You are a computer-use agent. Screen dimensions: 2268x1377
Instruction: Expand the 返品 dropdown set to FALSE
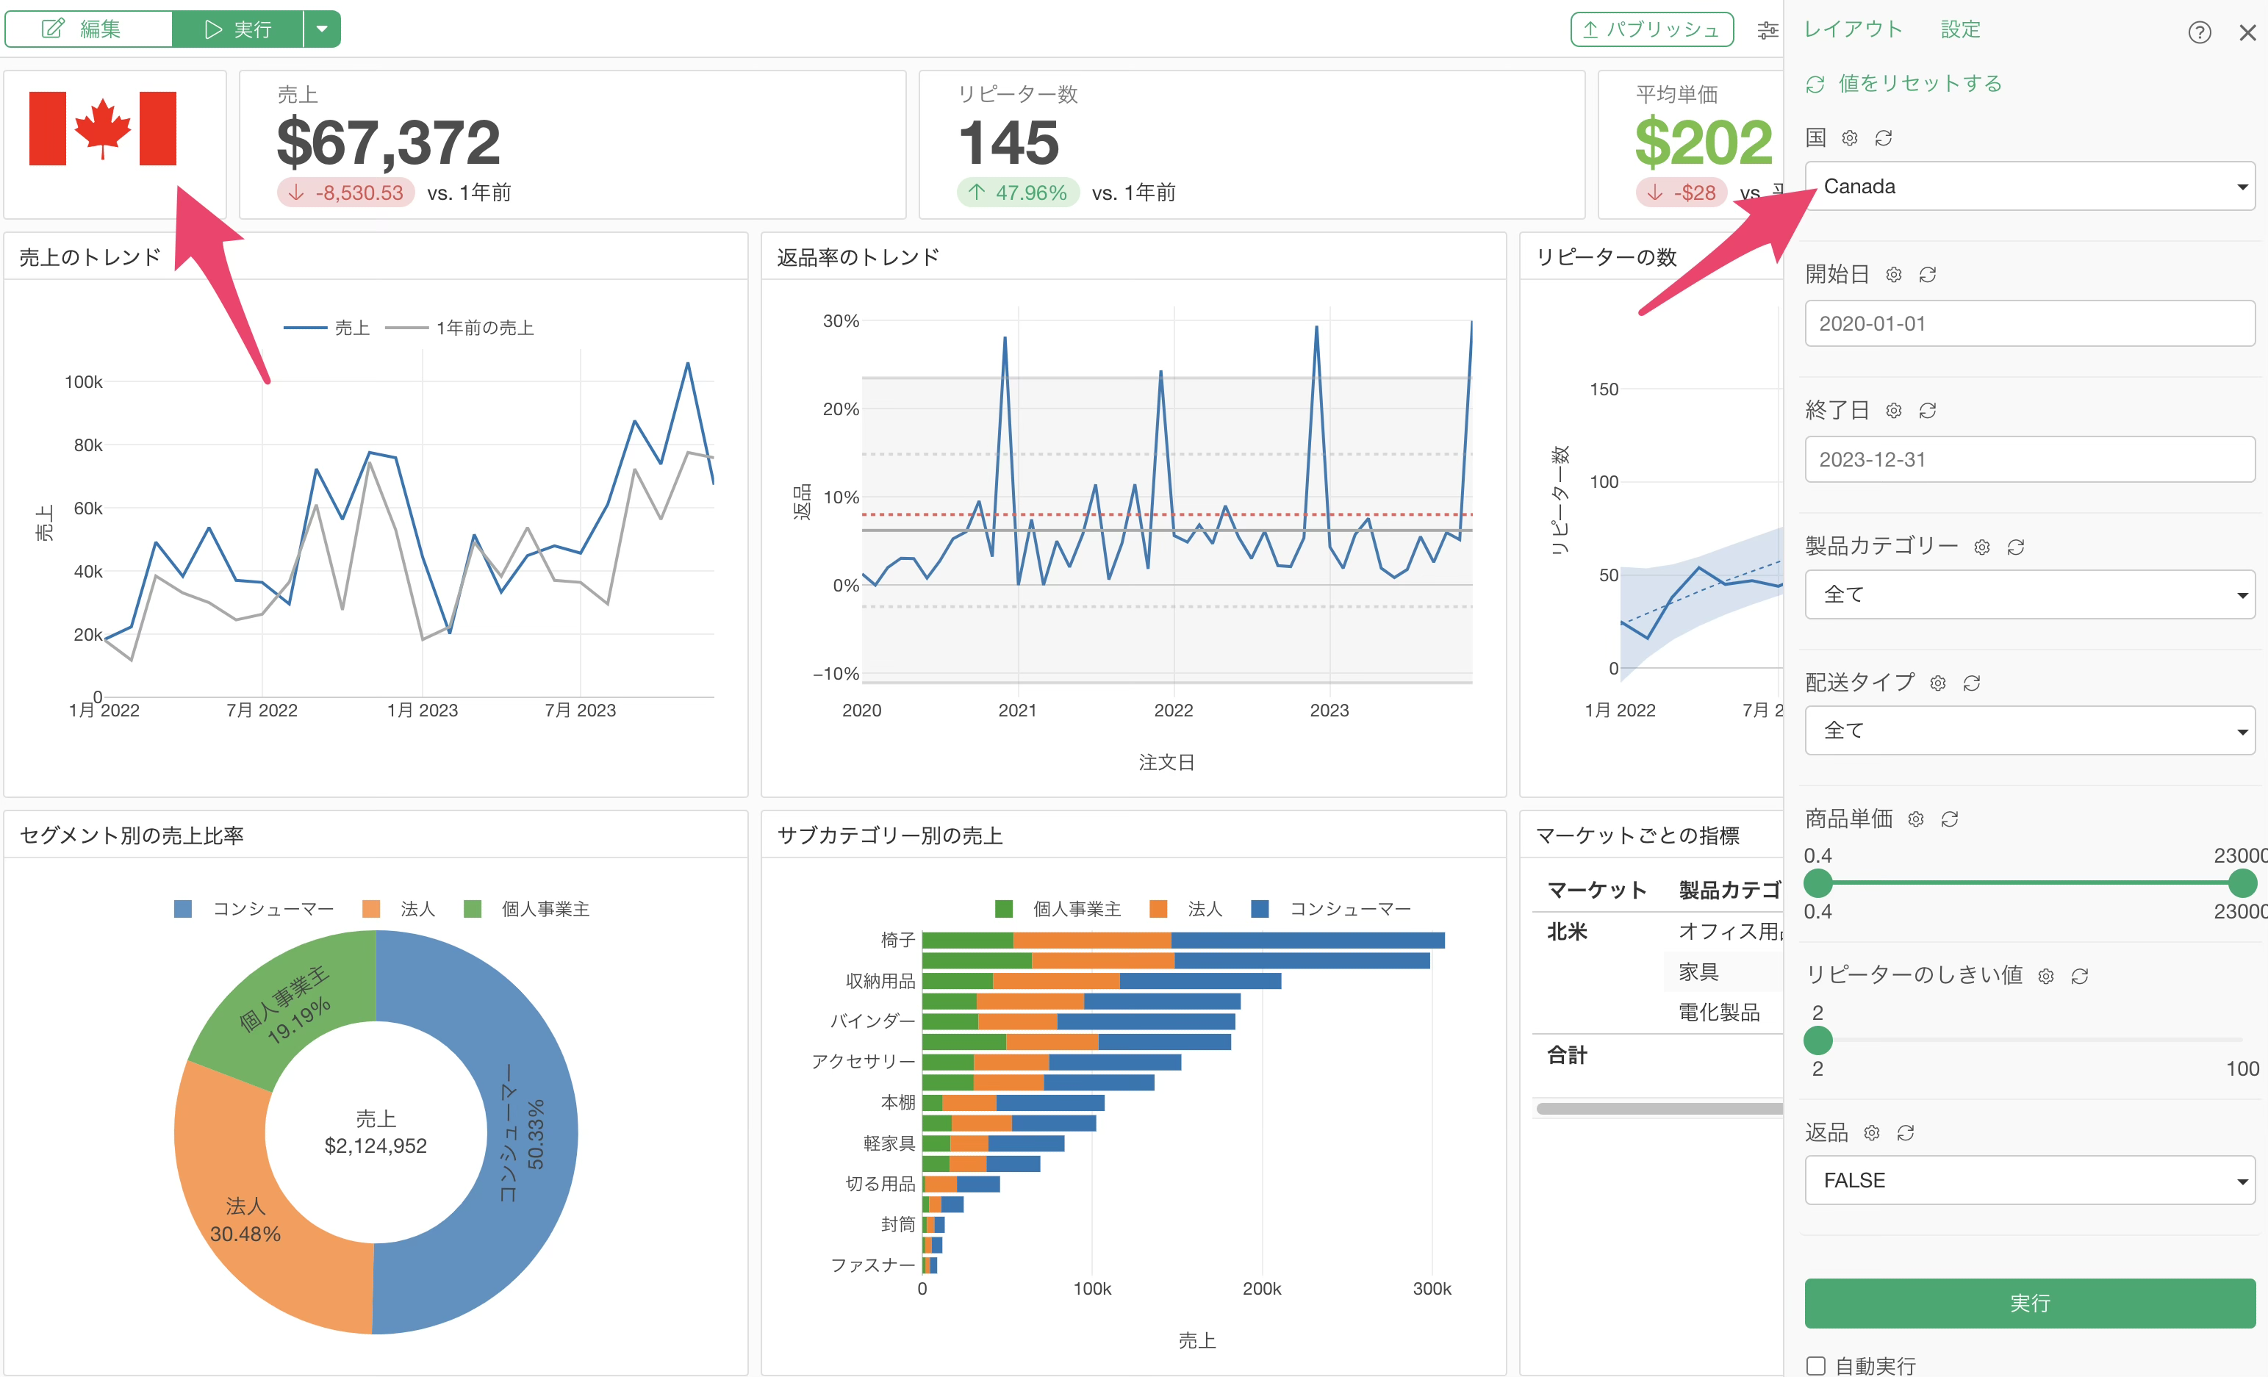(2028, 1180)
